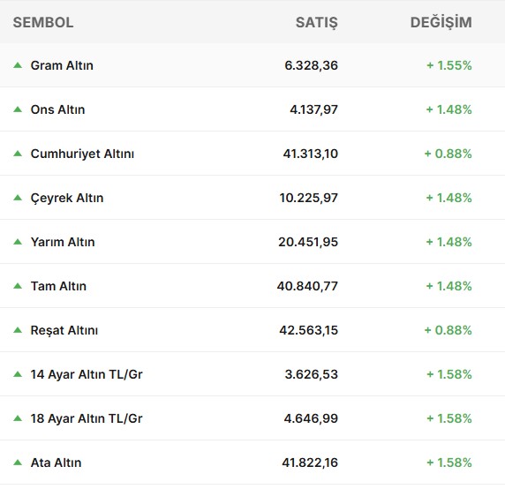Viewport: 505px width, 489px height.
Task: Sort by the DEĞİŞİM column header
Action: tap(441, 23)
